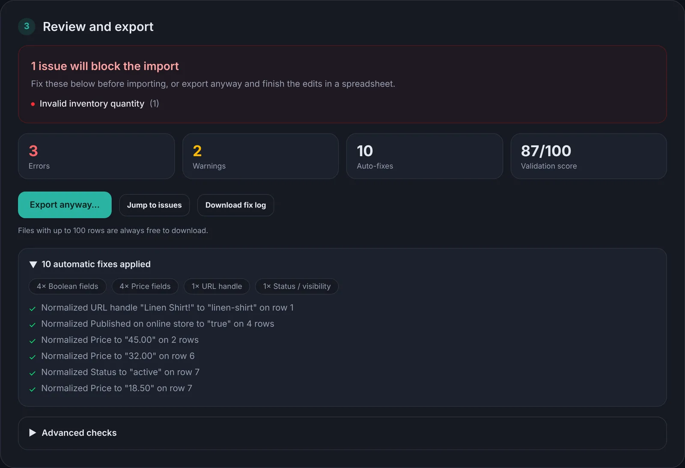The image size is (685, 468).
Task: Click checkmark next to Status "active" fix
Action: click(x=33, y=373)
